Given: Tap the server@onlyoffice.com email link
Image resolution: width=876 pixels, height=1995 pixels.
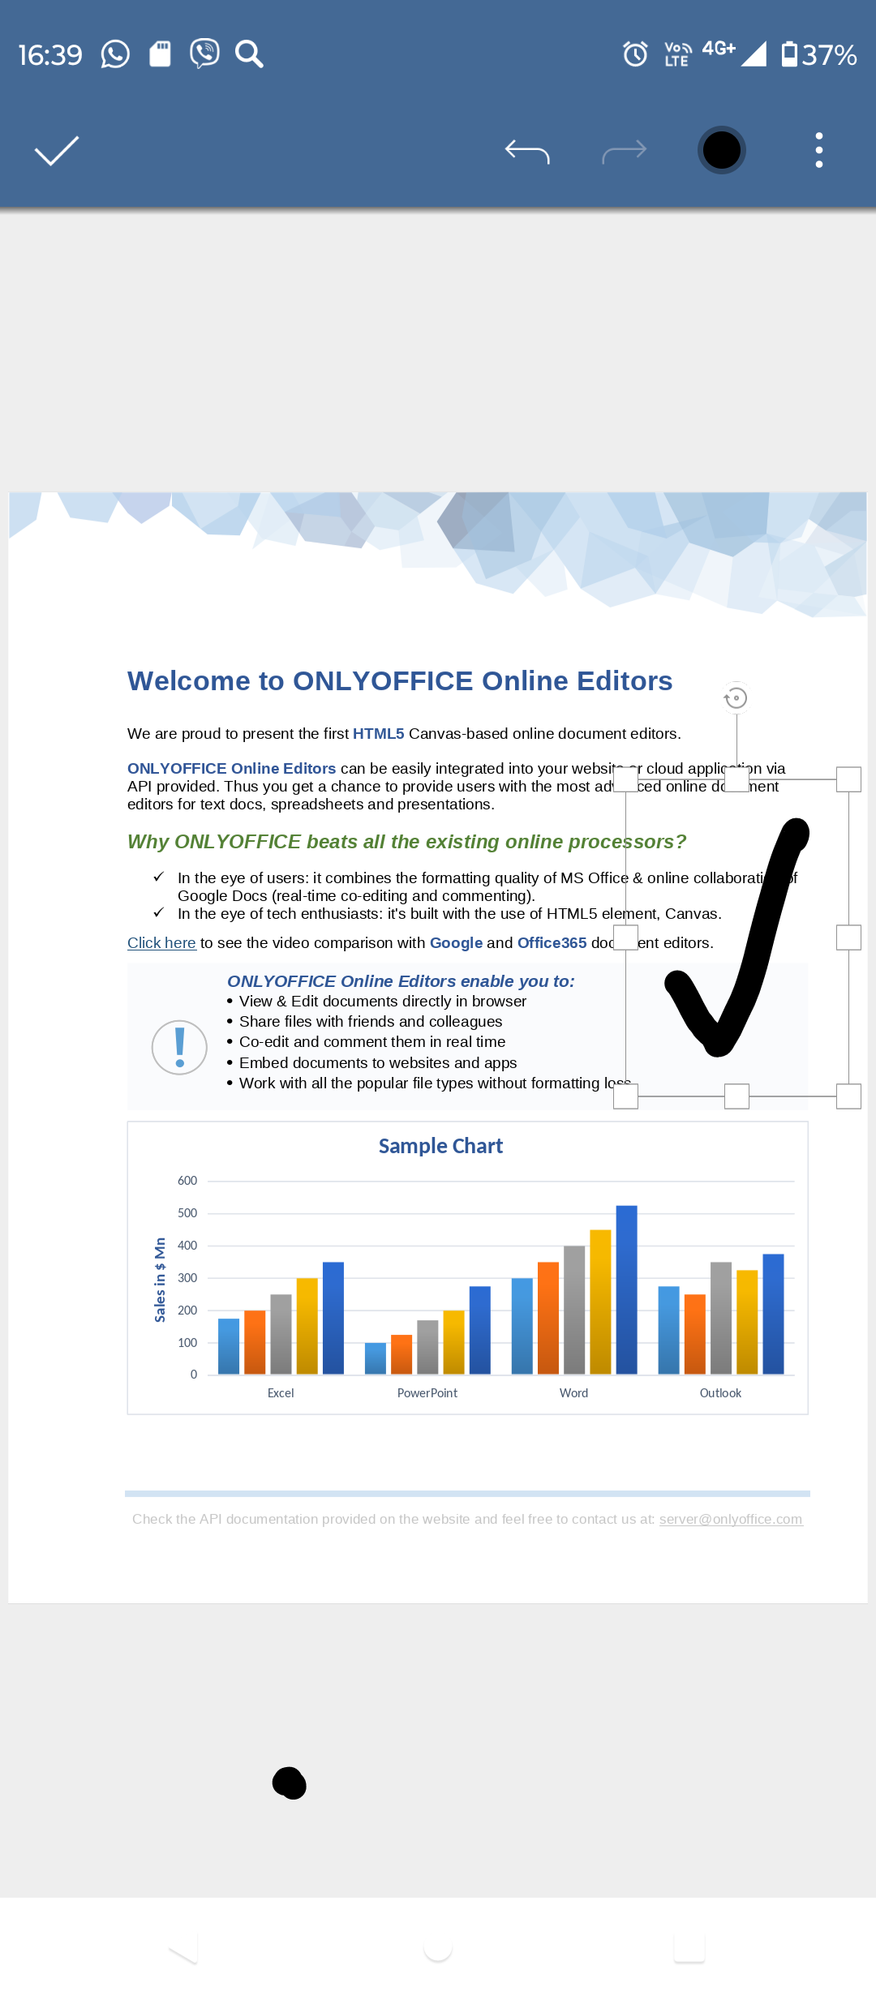Looking at the screenshot, I should click(730, 1519).
